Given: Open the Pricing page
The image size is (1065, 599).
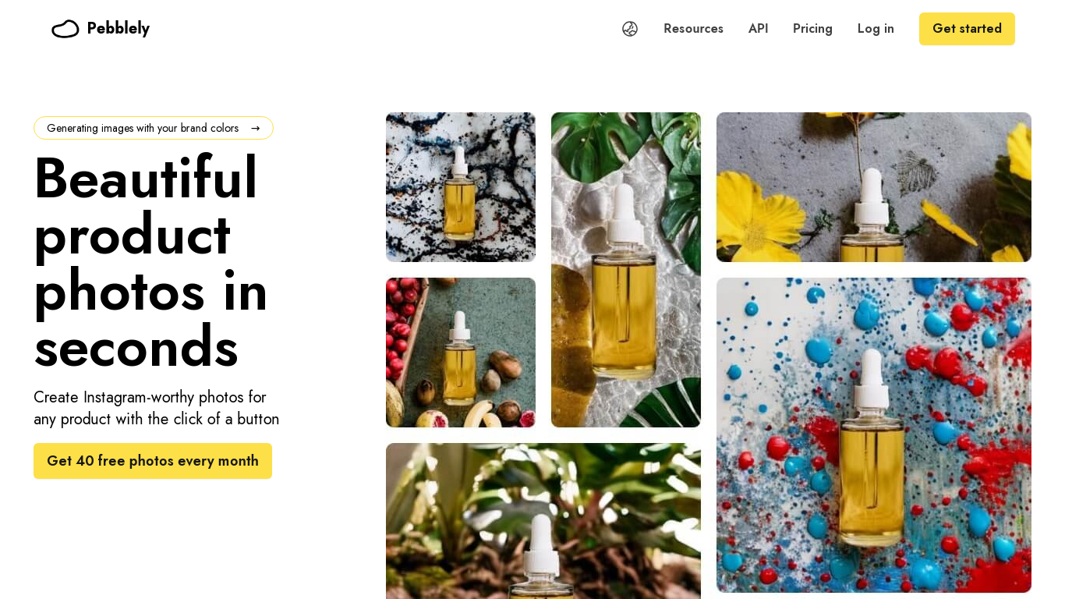Looking at the screenshot, I should tap(812, 29).
